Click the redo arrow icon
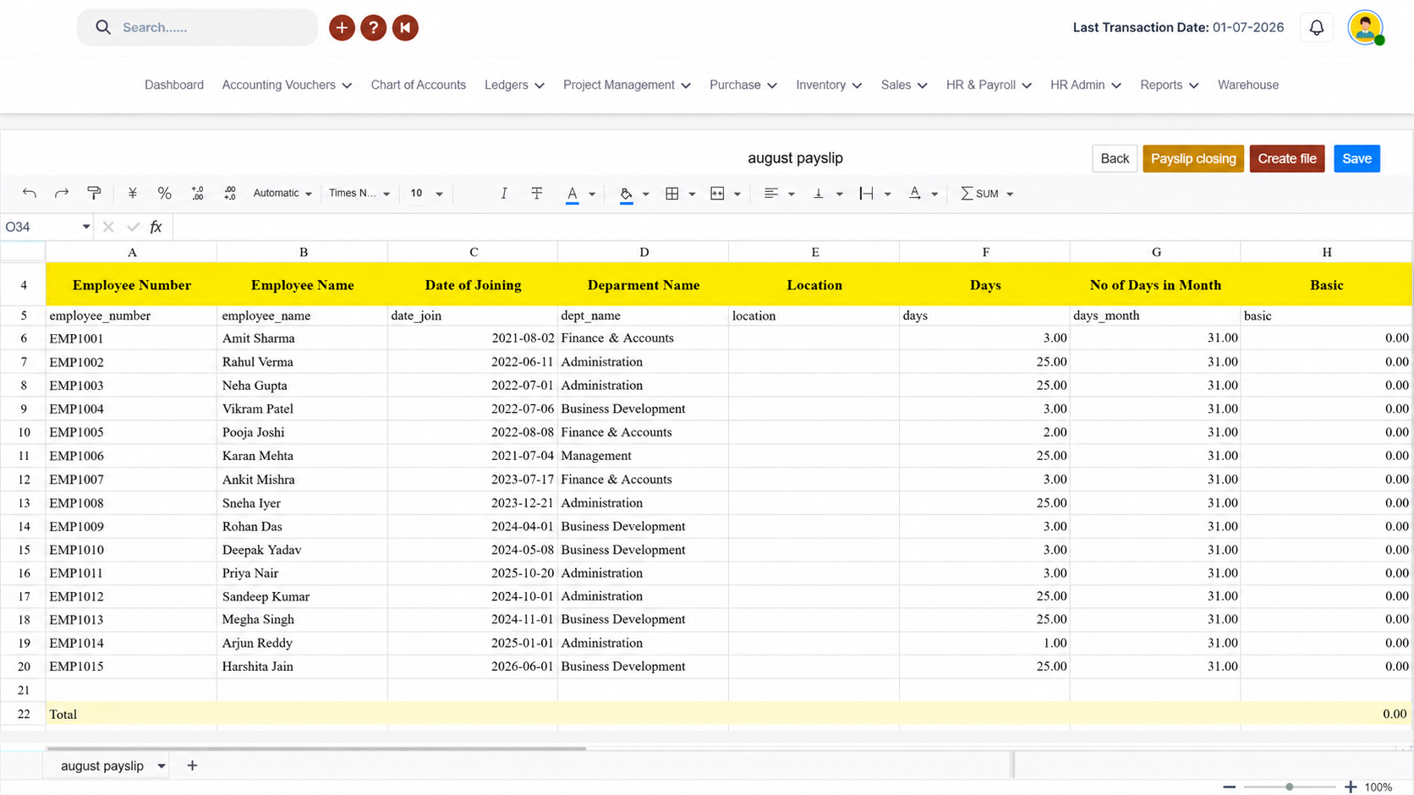 pos(62,194)
